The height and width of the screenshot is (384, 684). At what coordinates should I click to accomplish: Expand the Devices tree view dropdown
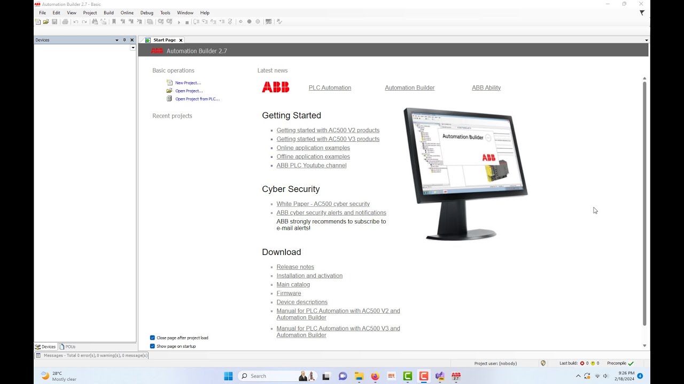pyautogui.click(x=133, y=47)
